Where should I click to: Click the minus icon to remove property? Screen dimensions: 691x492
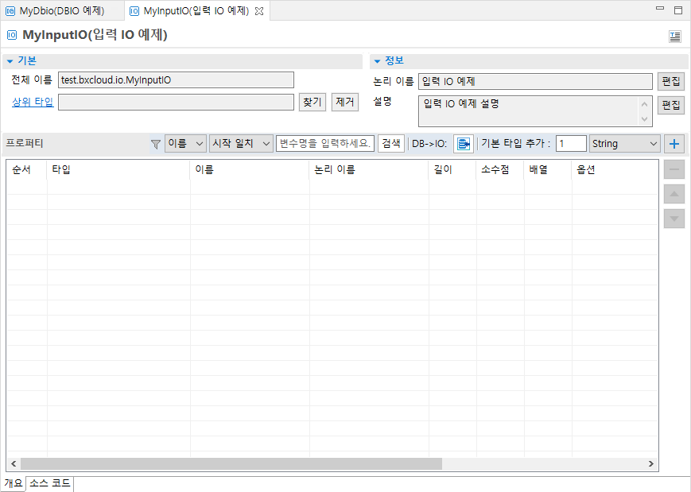tap(674, 169)
